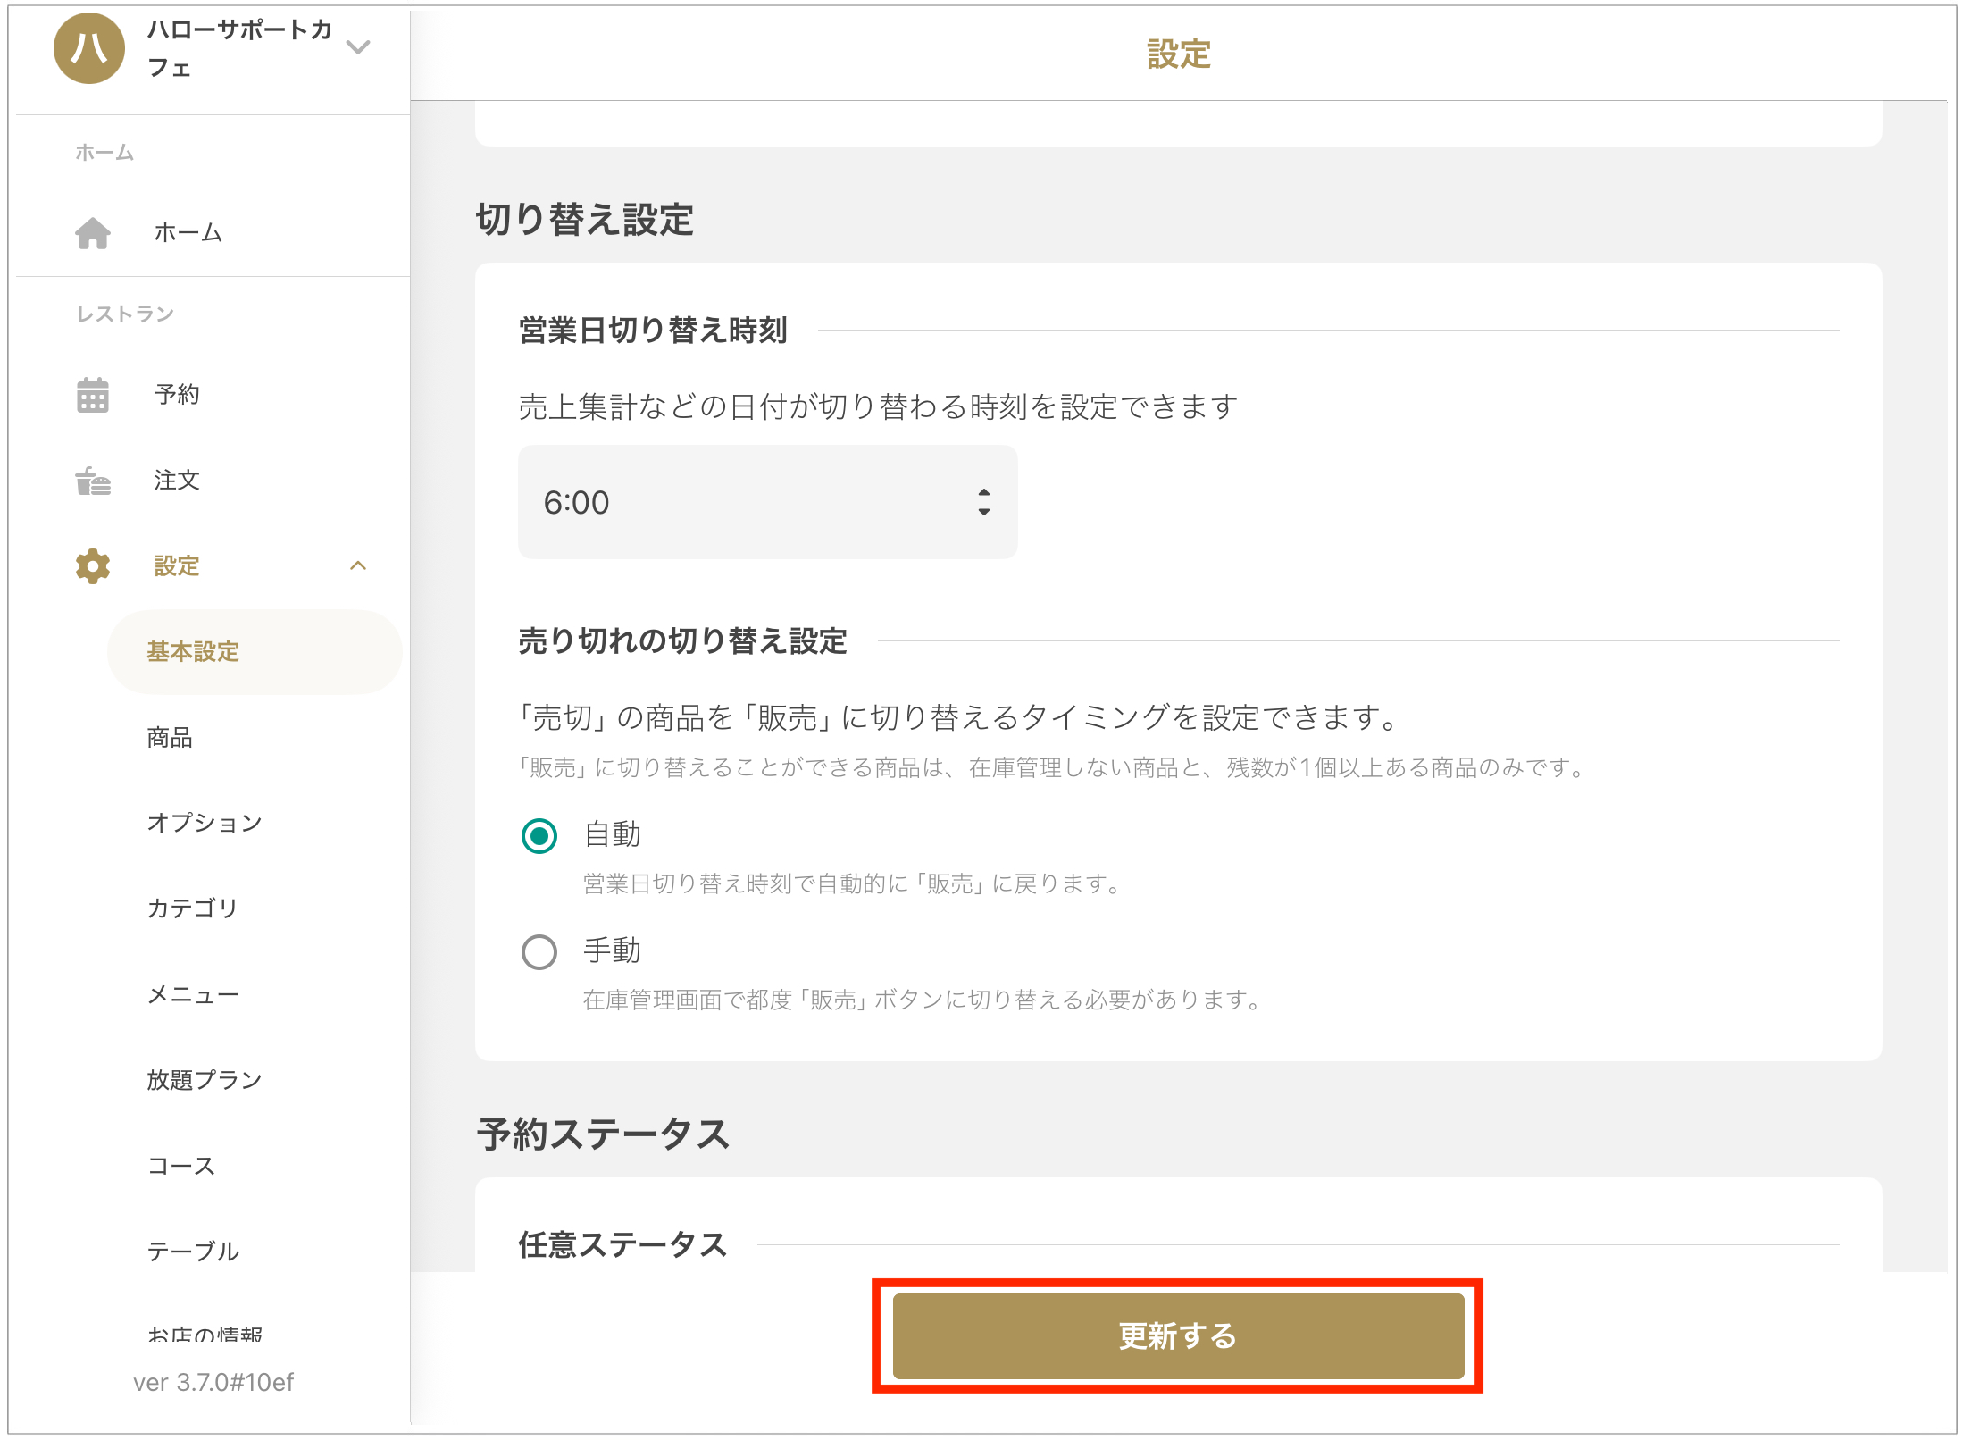This screenshot has height=1440, width=1963.
Task: Select the 自動 radio button
Action: [x=539, y=836]
